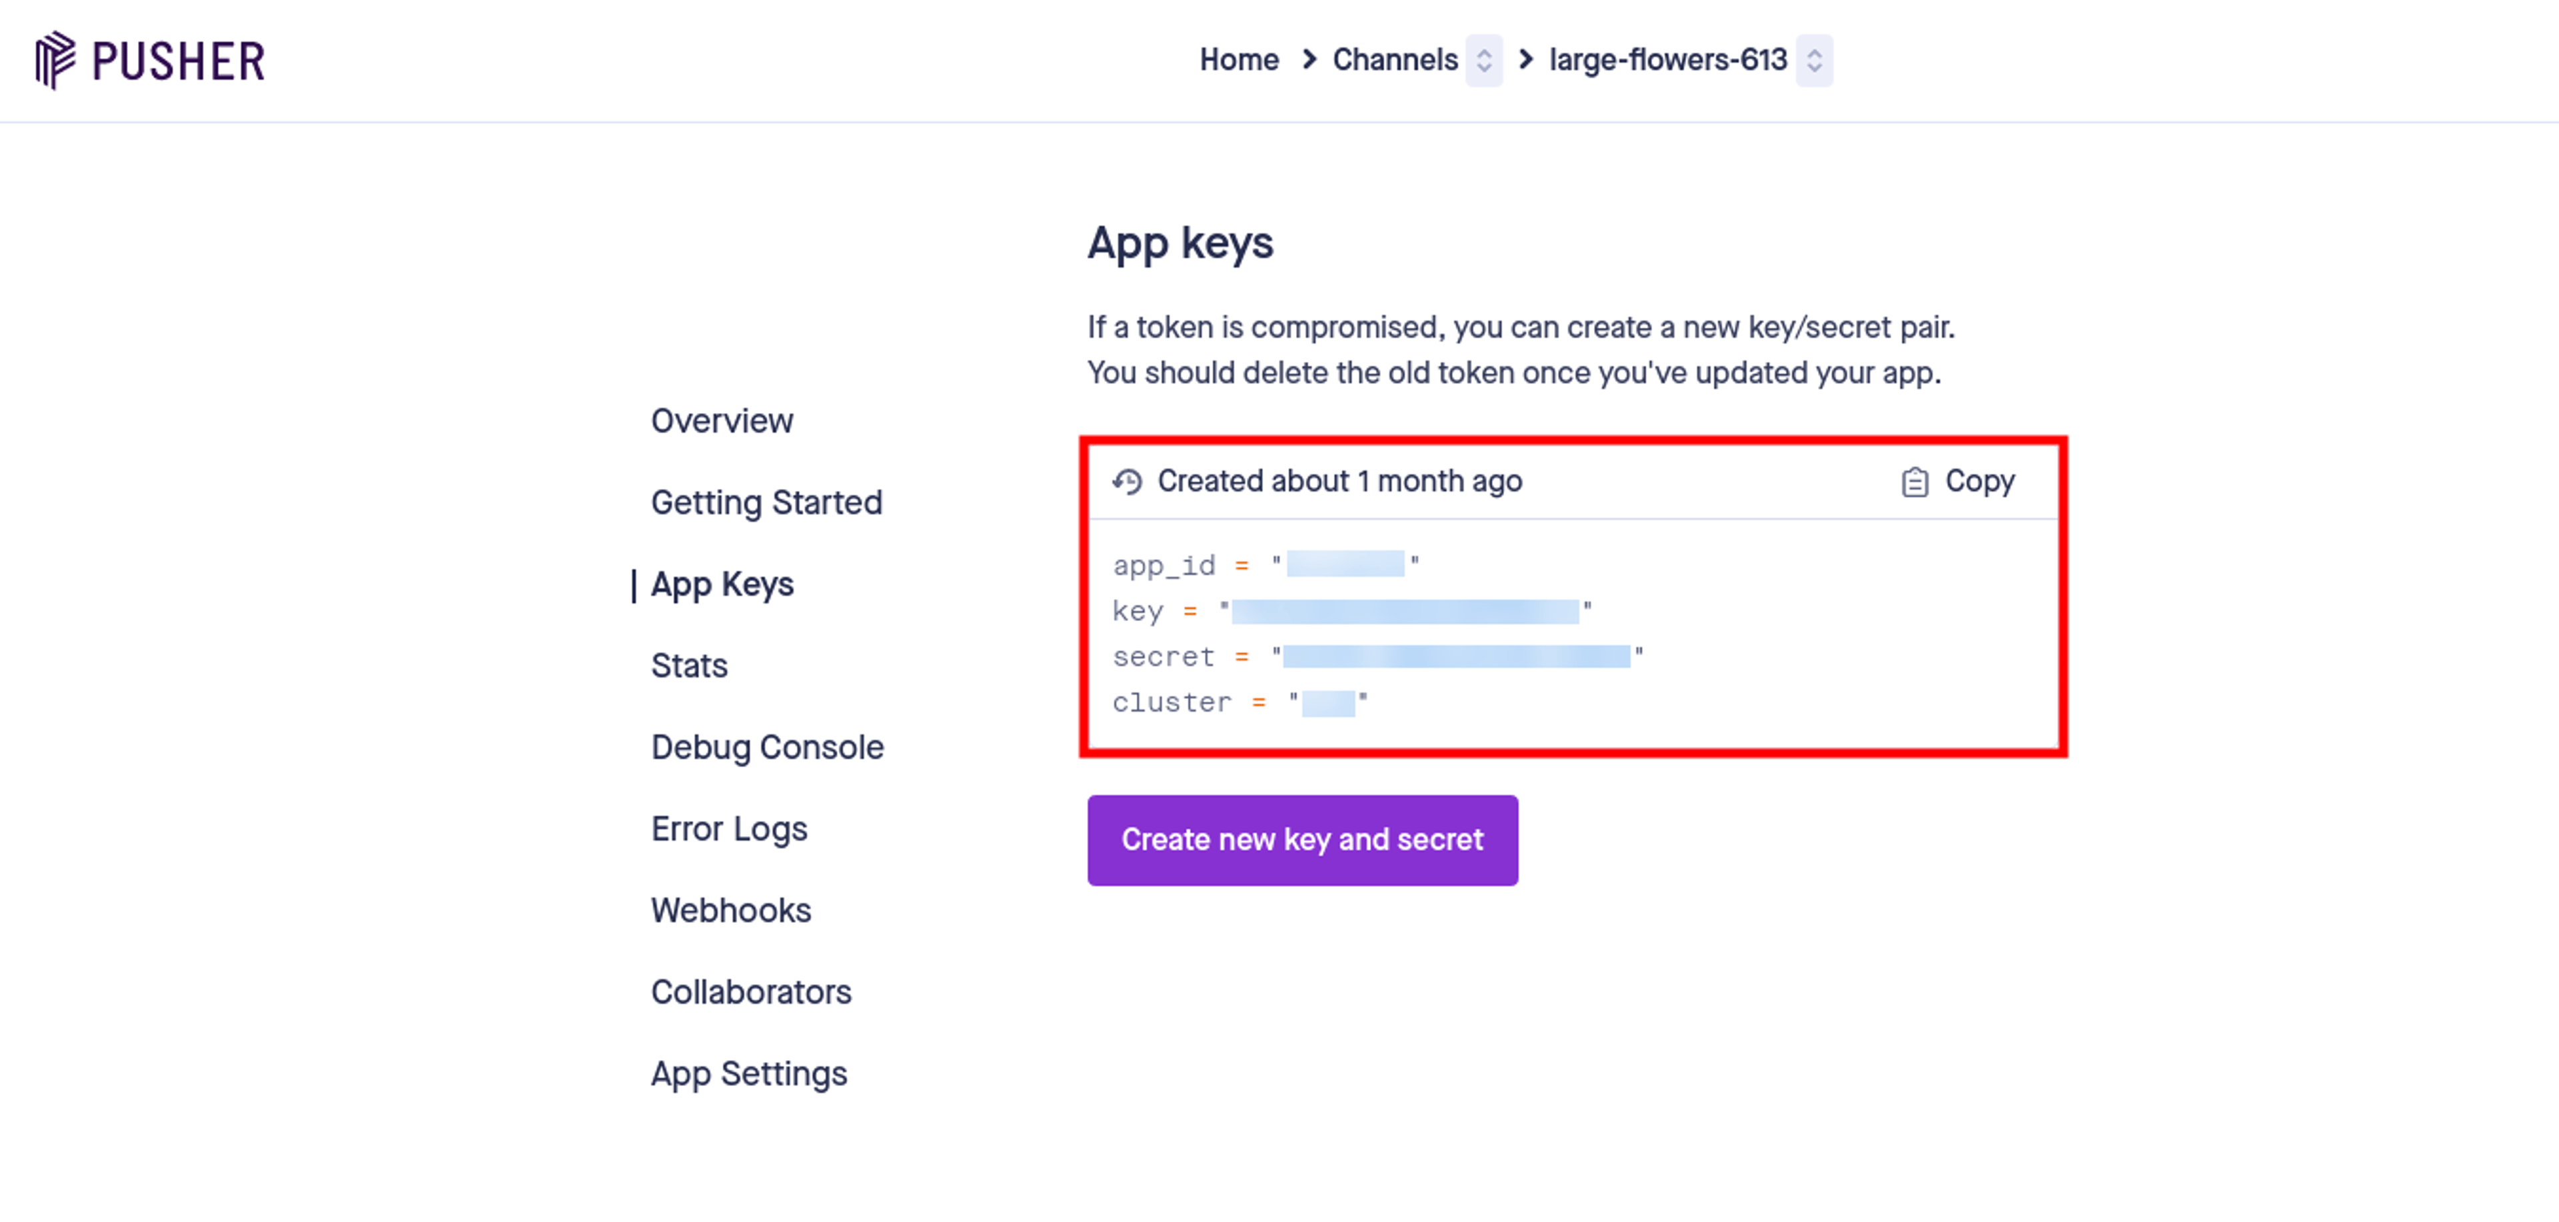Open Collaborators in the sidebar

752,991
